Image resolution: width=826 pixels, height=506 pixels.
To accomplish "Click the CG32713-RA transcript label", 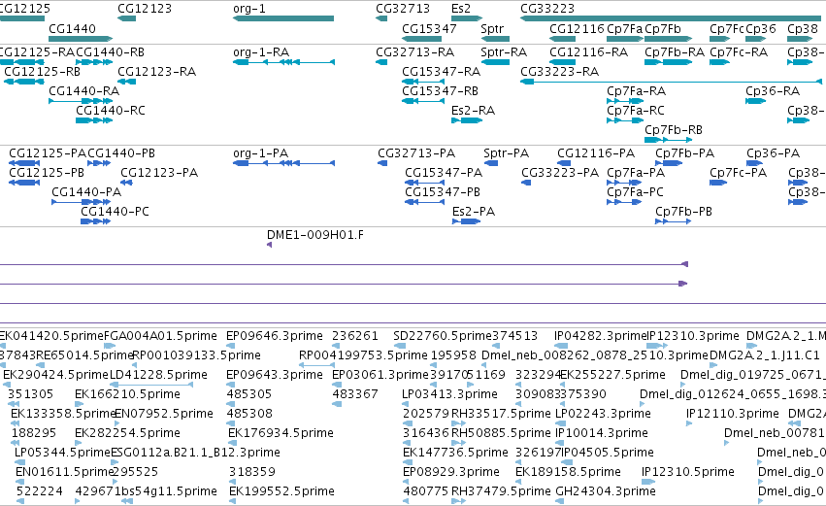I will [414, 52].
